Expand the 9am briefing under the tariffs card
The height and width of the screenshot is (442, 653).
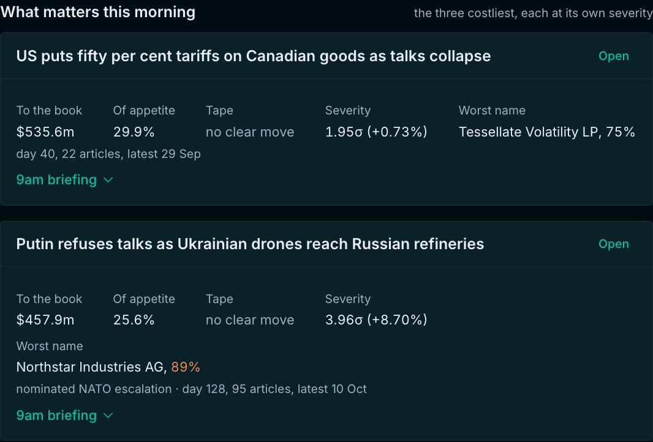(x=64, y=180)
